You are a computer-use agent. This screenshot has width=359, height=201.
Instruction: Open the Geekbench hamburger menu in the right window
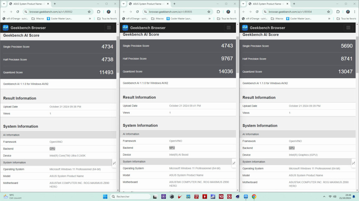(348, 28)
